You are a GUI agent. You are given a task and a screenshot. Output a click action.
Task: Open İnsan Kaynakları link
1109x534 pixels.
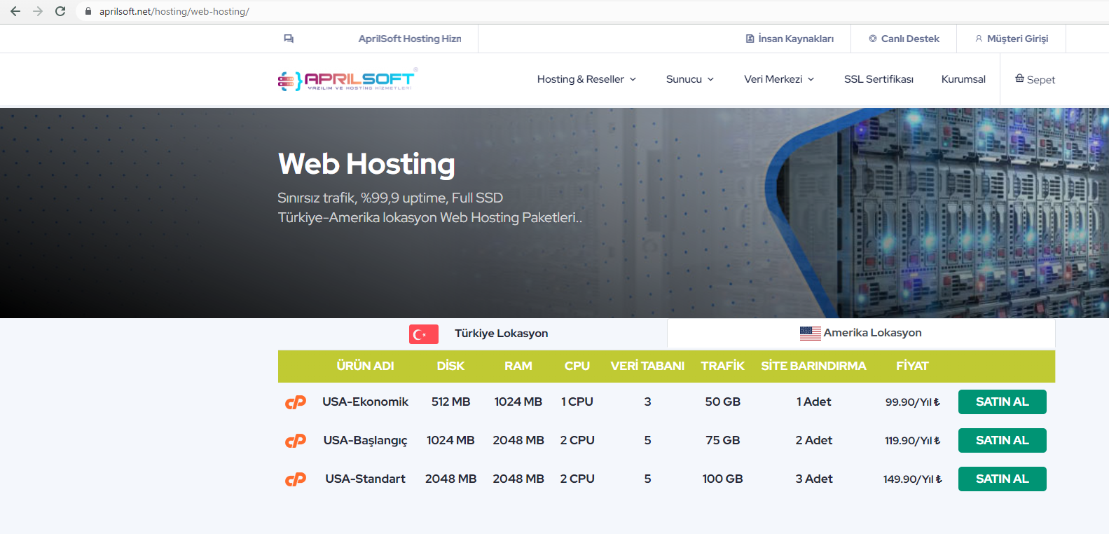(790, 39)
